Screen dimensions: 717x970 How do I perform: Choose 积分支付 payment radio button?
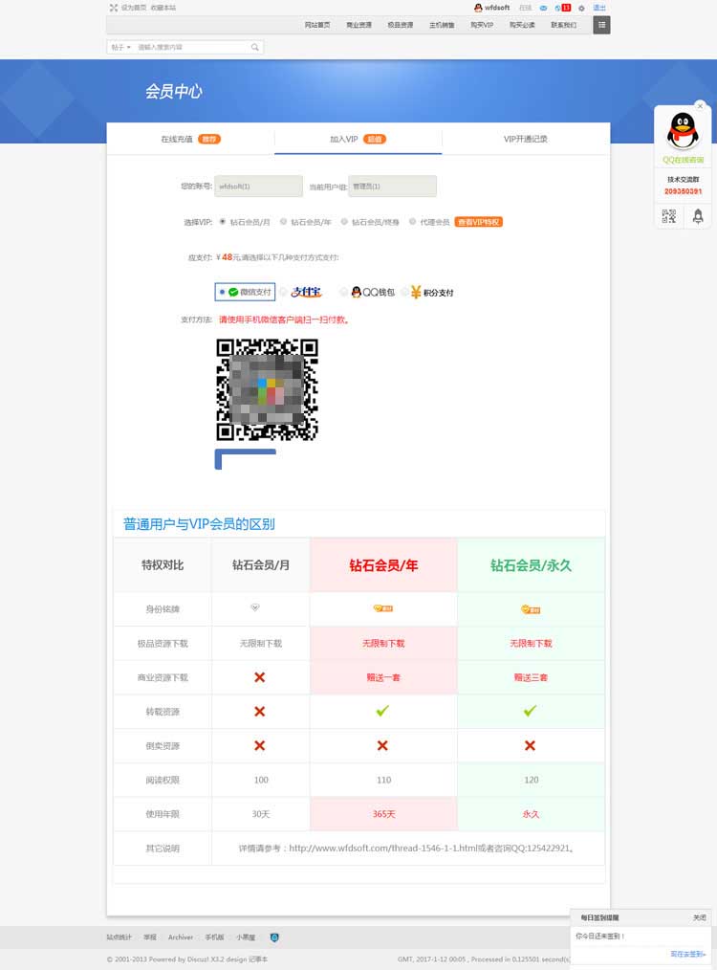(x=404, y=292)
